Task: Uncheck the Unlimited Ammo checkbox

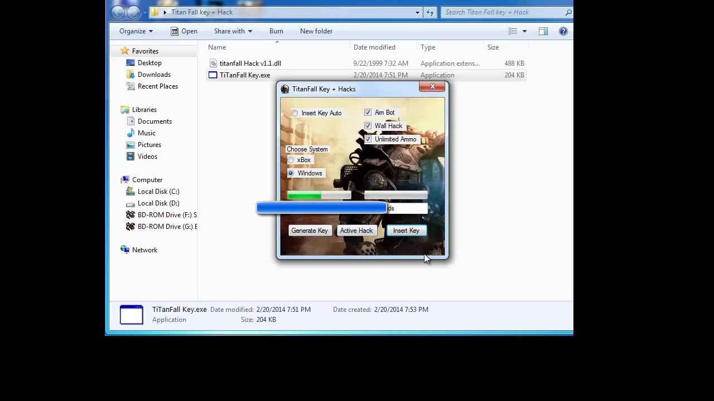Action: pyautogui.click(x=368, y=139)
